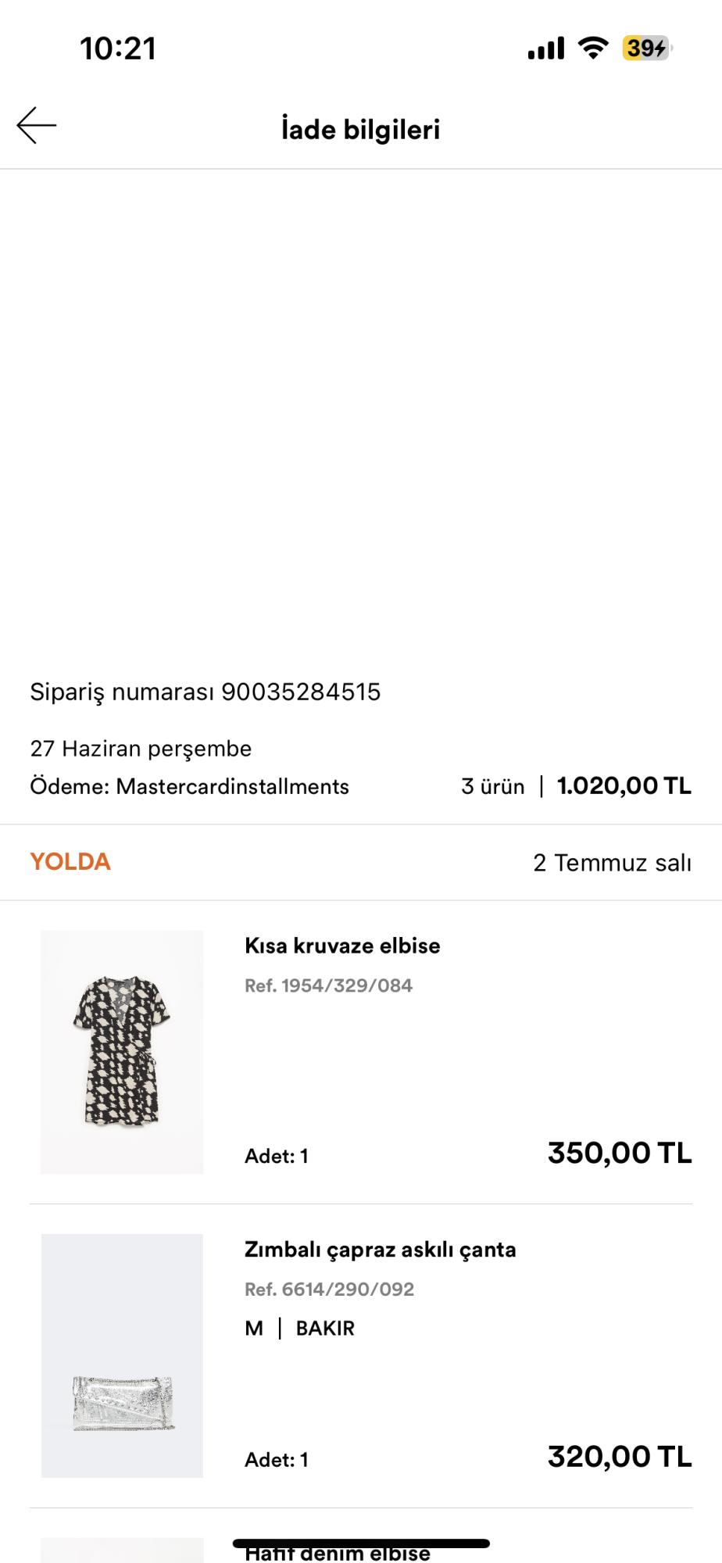This screenshot has width=722, height=1563.
Task: Tap the Zımbalı çapraz askılı çanta title
Action: [x=380, y=1250]
